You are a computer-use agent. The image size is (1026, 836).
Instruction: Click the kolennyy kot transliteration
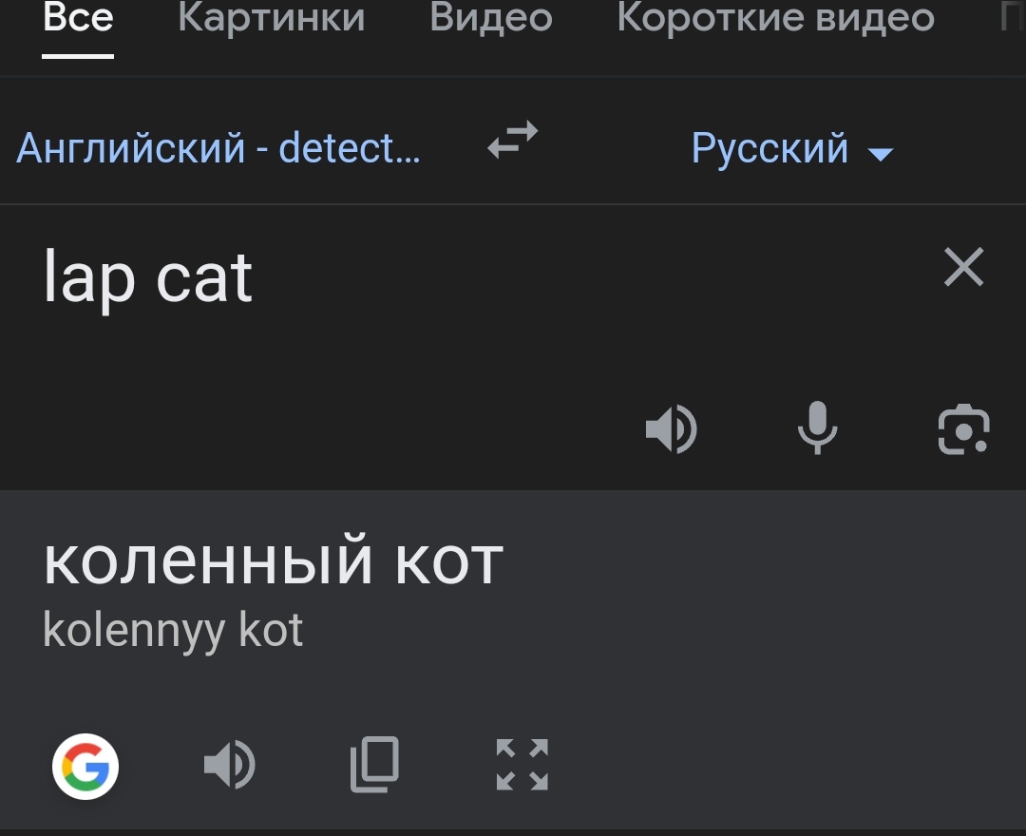pos(173,631)
